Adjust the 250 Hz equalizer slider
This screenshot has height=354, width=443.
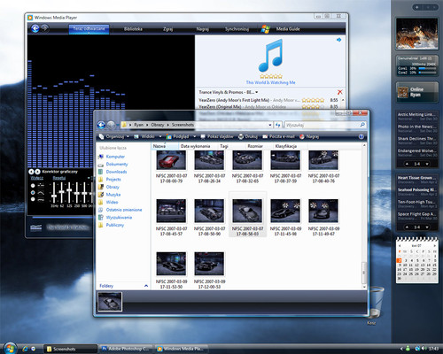pyautogui.click(x=77, y=193)
